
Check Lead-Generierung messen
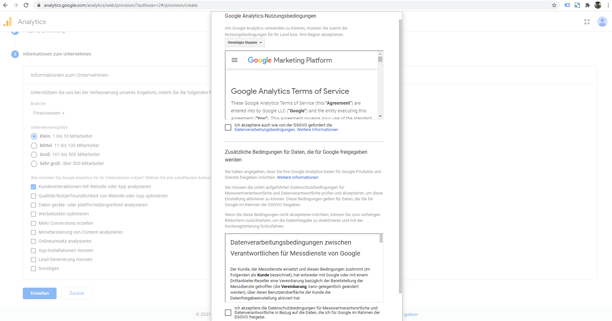point(33,260)
